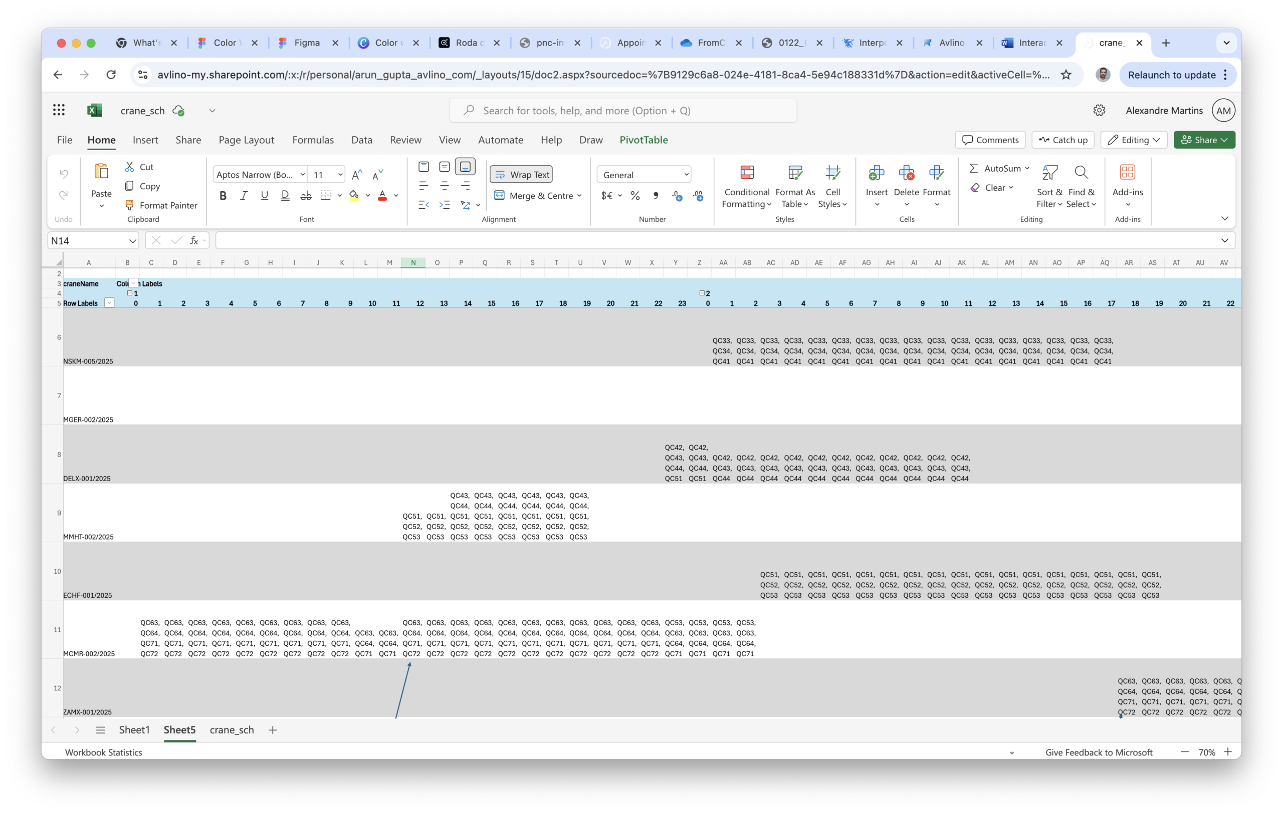Apply underline formatting
The width and height of the screenshot is (1283, 814).
pos(264,196)
